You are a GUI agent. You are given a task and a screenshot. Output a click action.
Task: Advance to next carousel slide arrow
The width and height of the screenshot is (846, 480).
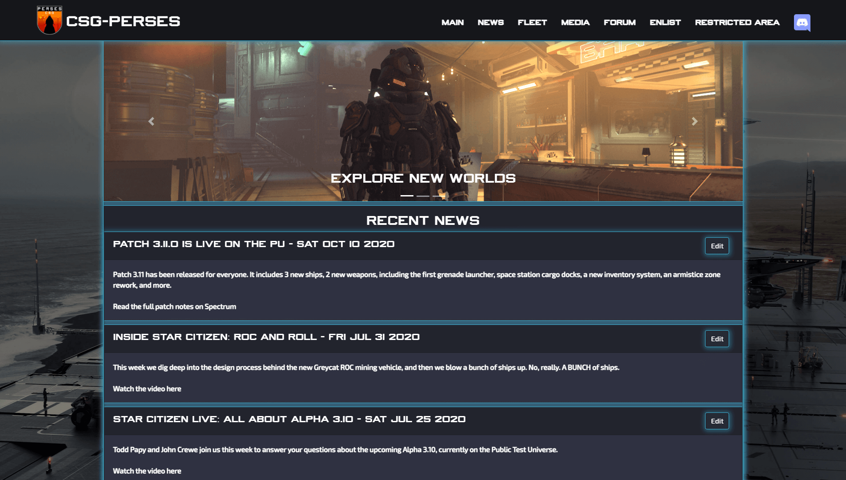pyautogui.click(x=694, y=121)
